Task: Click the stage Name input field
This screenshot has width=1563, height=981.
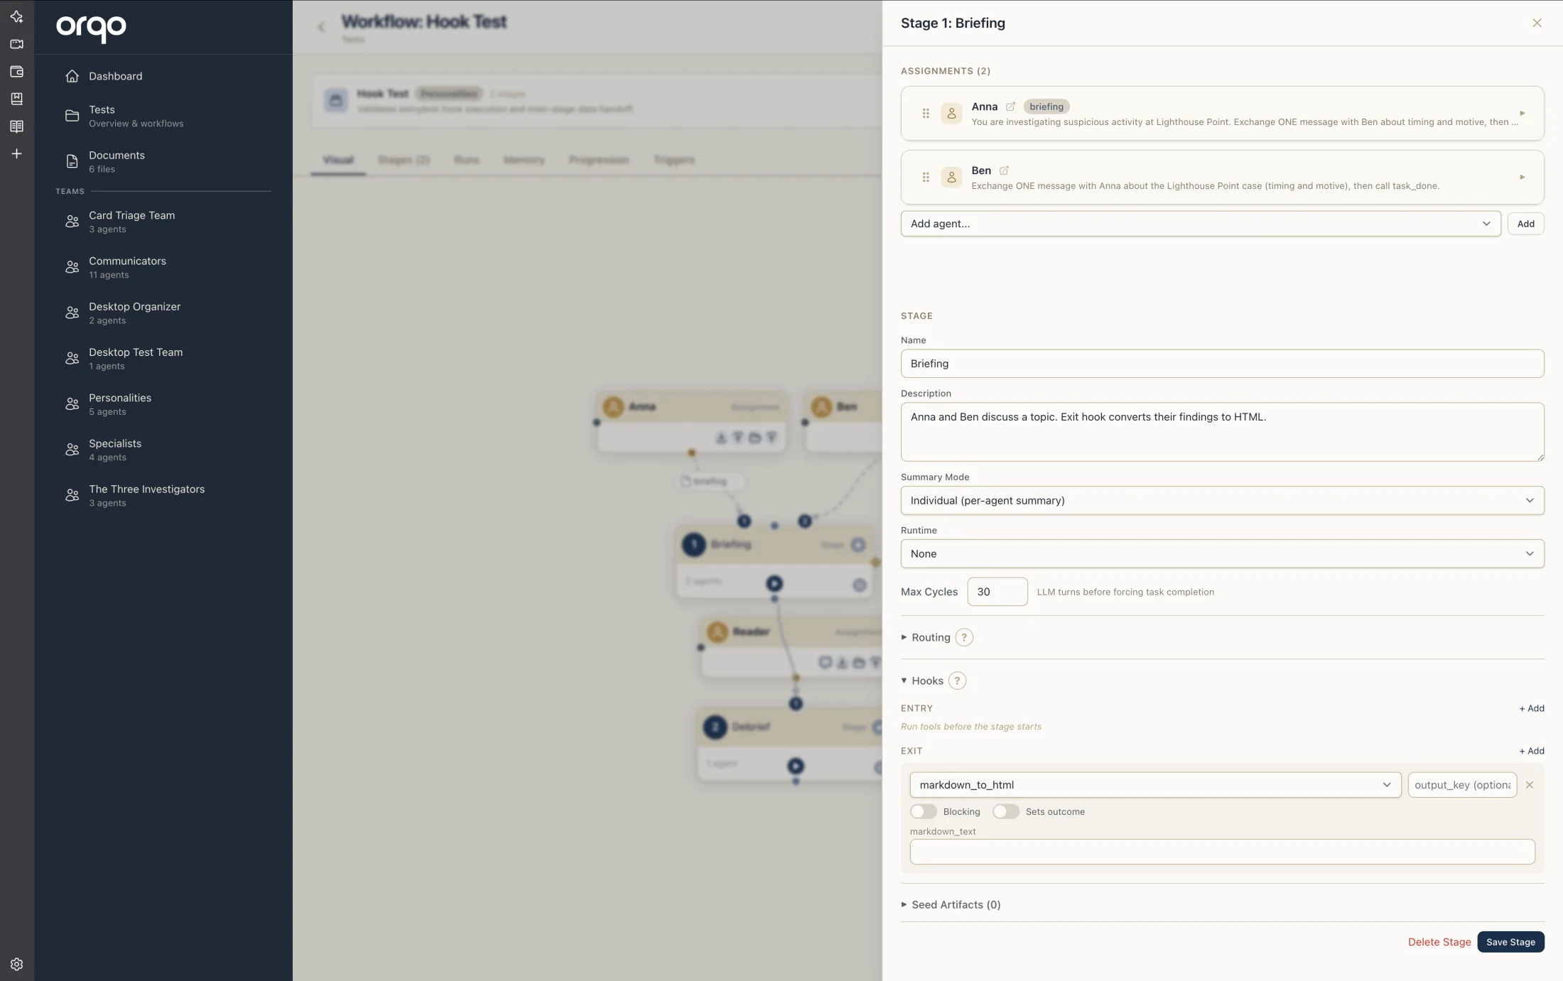Action: click(1222, 364)
